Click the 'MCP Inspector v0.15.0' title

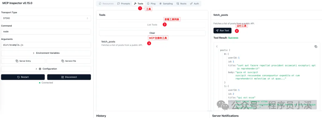tap(17, 3)
